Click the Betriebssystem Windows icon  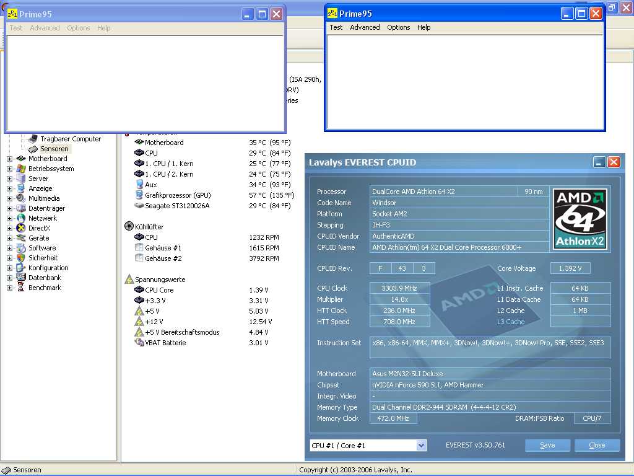(21, 169)
